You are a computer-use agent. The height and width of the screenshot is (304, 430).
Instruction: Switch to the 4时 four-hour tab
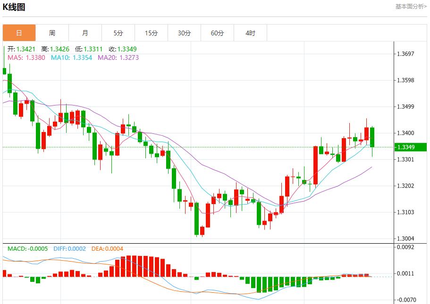pos(251,33)
